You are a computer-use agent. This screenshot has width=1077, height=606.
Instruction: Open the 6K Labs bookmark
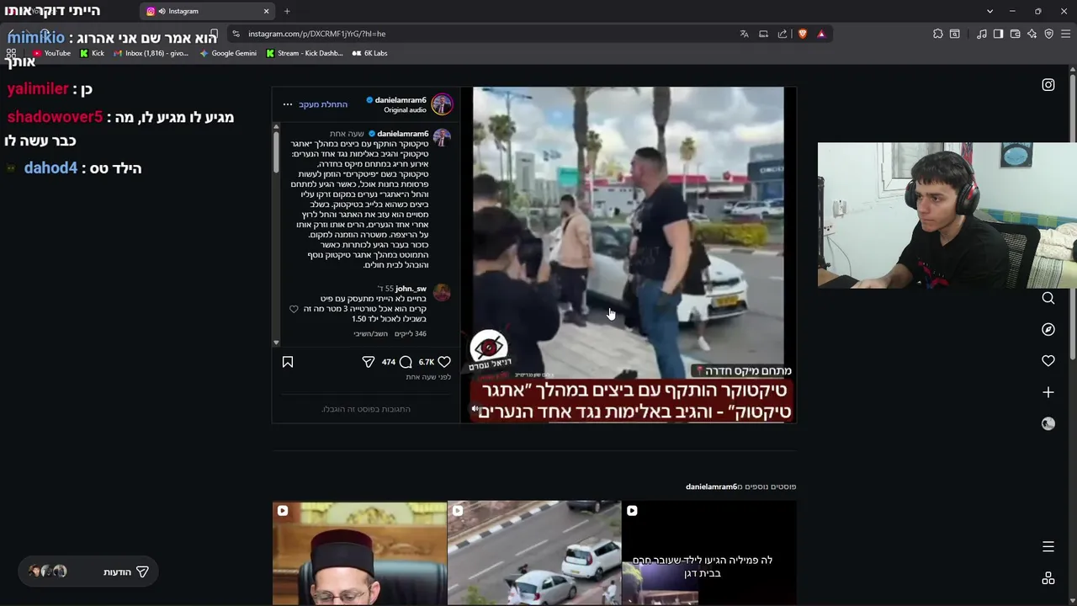369,53
